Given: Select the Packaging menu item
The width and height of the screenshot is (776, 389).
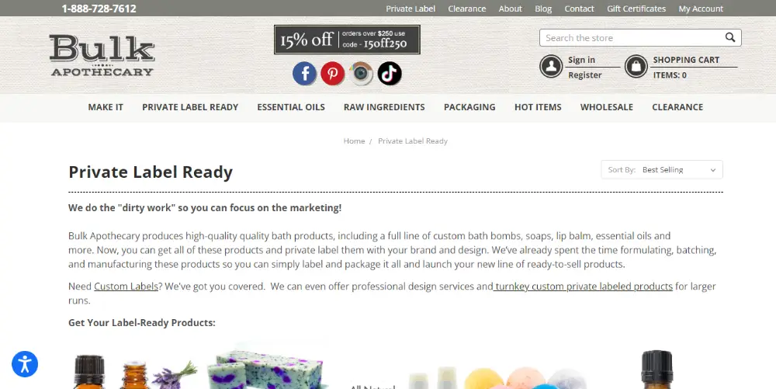Looking at the screenshot, I should tap(469, 107).
